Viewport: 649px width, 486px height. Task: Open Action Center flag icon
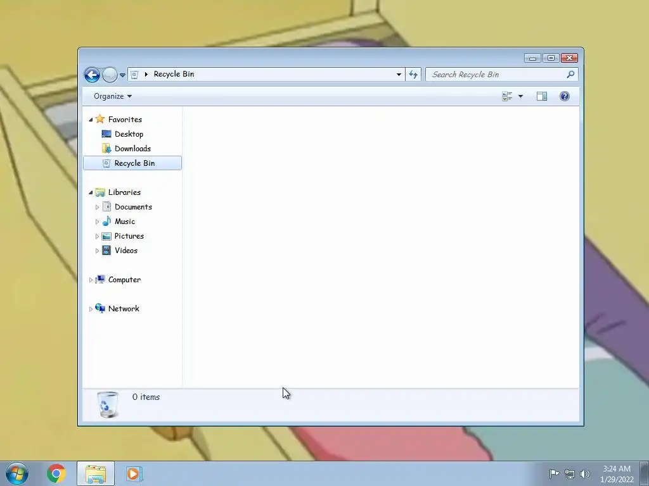554,473
